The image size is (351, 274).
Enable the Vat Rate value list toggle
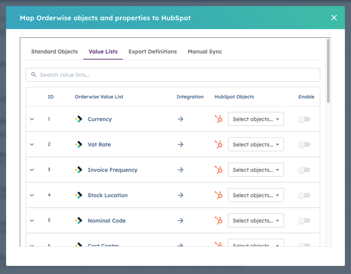[304, 144]
